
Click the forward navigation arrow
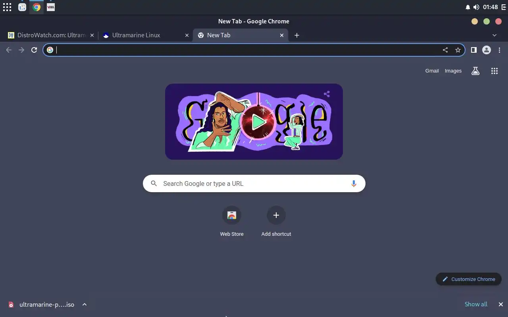click(x=21, y=50)
